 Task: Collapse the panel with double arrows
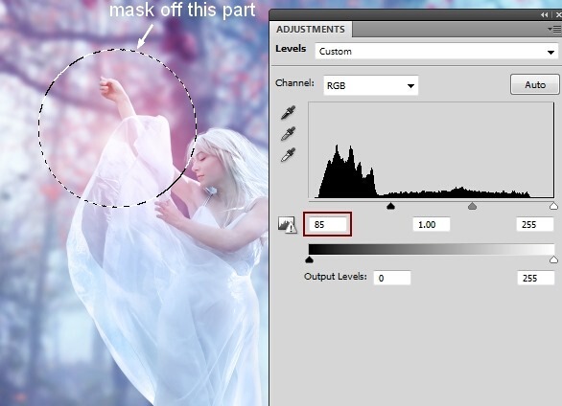tap(545, 14)
